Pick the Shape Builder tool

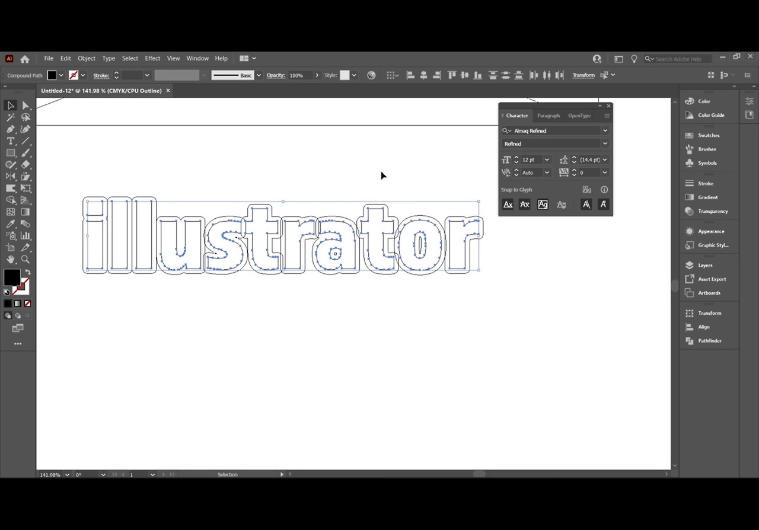point(11,200)
